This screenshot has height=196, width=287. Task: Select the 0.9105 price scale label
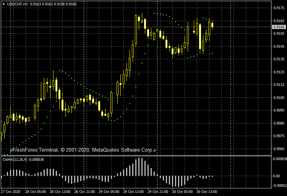coord(279,97)
